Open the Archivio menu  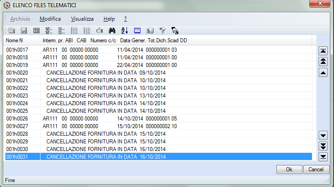click(x=20, y=19)
